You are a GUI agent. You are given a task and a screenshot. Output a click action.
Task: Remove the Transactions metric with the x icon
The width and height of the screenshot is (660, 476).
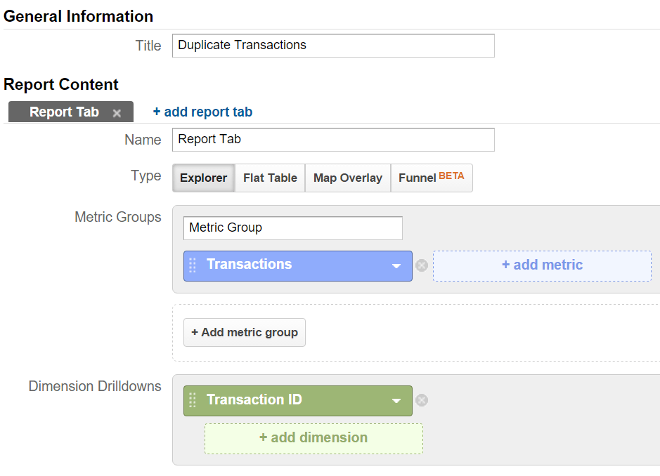(x=422, y=265)
